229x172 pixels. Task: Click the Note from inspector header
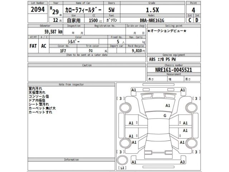(71, 85)
